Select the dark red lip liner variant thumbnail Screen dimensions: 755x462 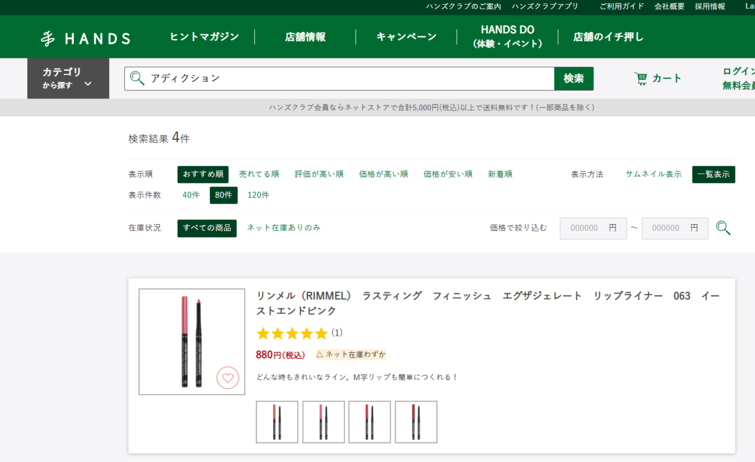click(x=416, y=422)
